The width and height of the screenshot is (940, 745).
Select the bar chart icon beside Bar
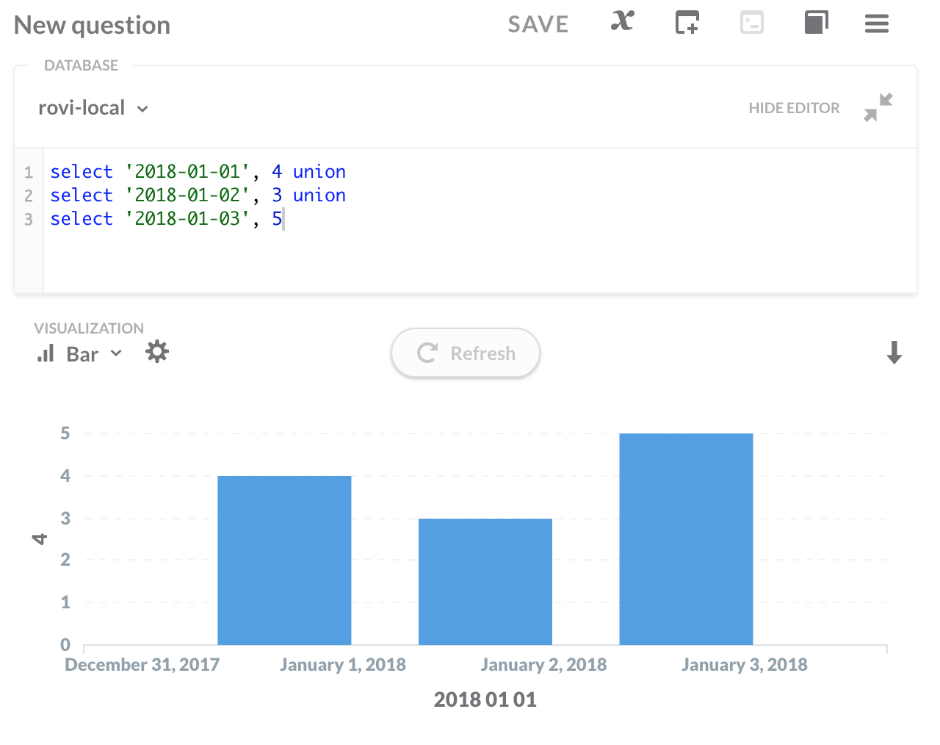45,353
